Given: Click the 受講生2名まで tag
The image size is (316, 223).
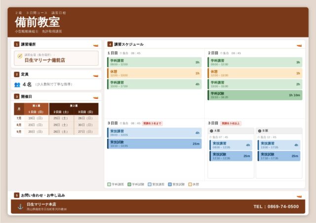Looking at the screenshot, I should 153,123.
